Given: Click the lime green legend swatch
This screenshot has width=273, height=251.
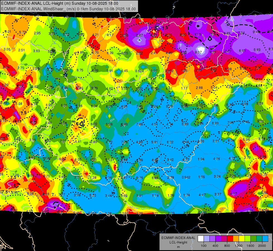Looking at the screenshot, I should pos(248,239).
